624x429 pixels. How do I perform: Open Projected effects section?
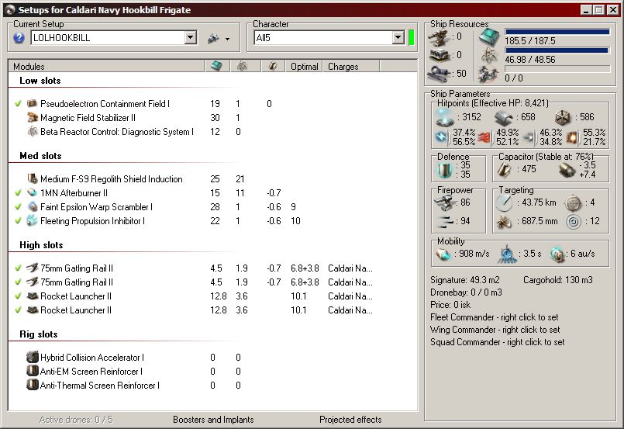(x=350, y=420)
